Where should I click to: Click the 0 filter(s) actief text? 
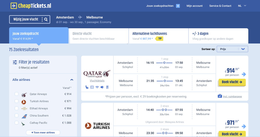[28, 68]
